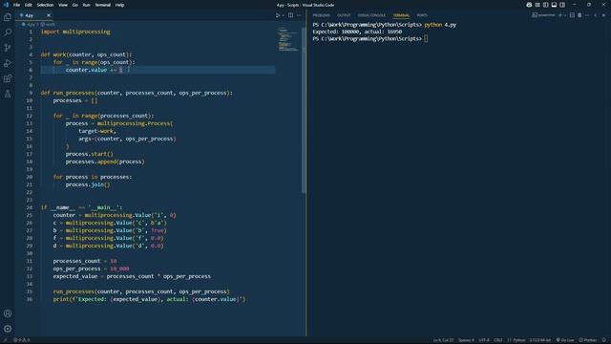The width and height of the screenshot is (611, 344).
Task: Switch to the Ports panel tab
Action: (422, 15)
